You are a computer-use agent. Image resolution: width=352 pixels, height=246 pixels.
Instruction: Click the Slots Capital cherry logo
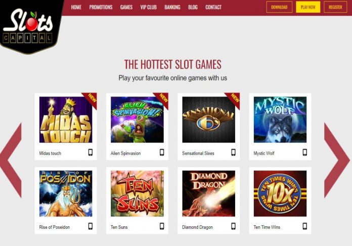29,26
